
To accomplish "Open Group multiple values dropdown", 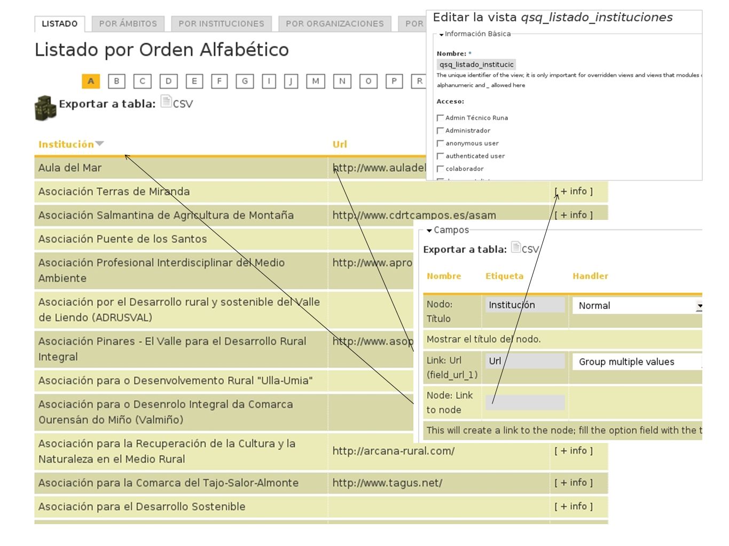I will [x=637, y=362].
